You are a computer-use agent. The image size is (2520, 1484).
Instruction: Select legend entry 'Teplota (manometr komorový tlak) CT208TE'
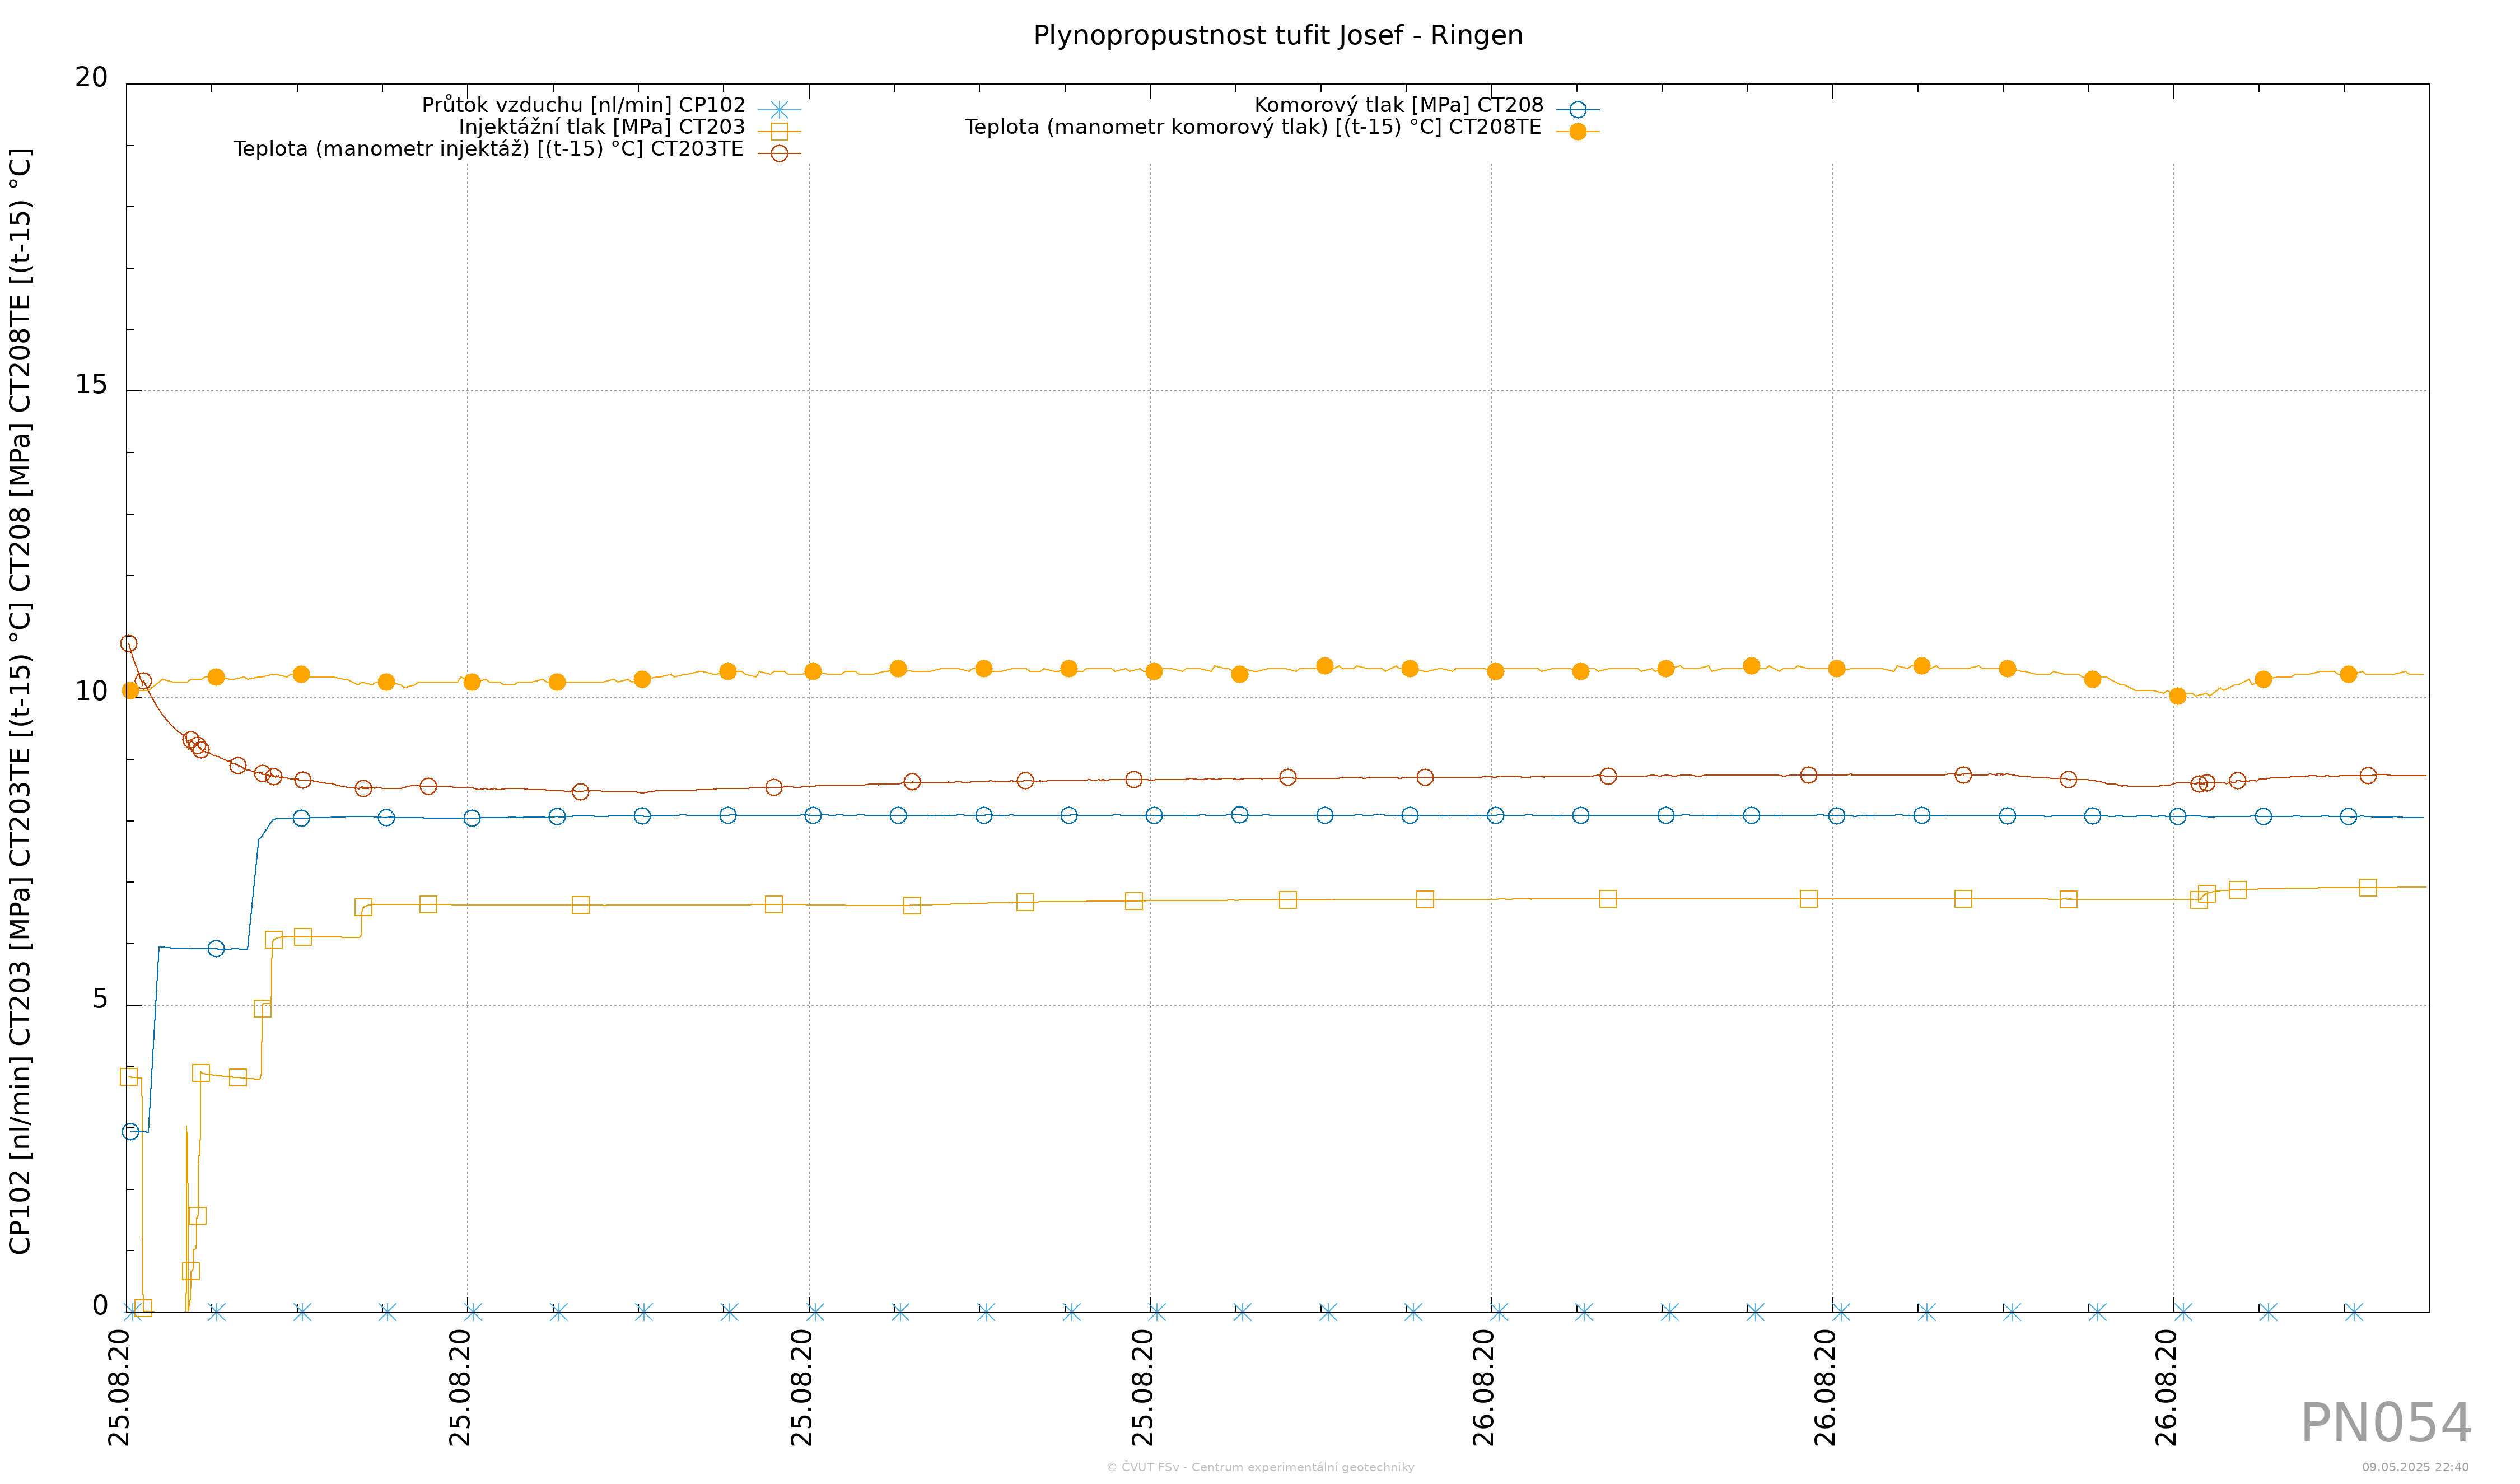pos(1253,127)
